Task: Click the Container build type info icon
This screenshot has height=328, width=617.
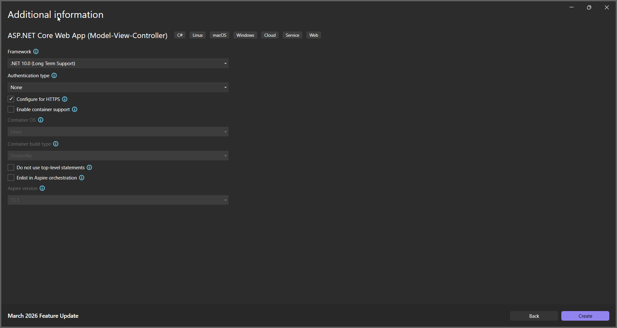Action: (56, 144)
